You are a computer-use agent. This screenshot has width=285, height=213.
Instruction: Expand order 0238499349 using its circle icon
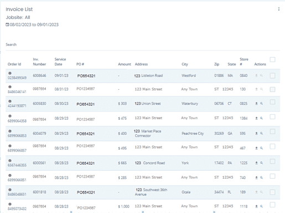pyautogui.click(x=10, y=73)
